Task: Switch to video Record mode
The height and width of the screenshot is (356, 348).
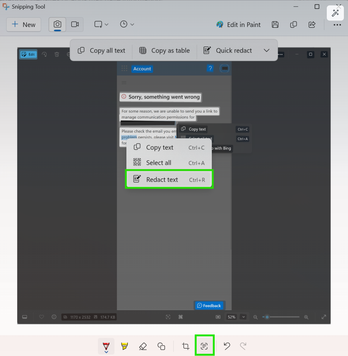Action: (75, 24)
